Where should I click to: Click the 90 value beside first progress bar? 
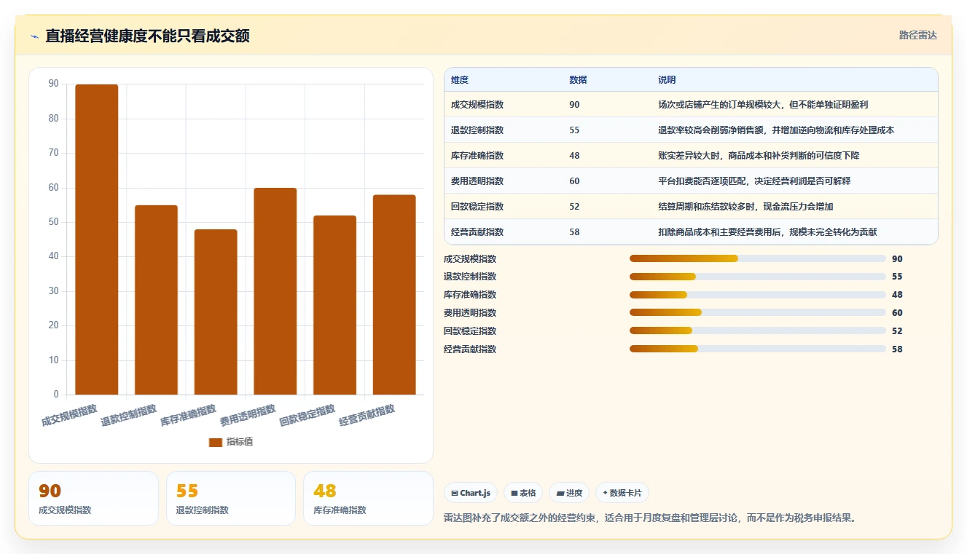tap(897, 258)
